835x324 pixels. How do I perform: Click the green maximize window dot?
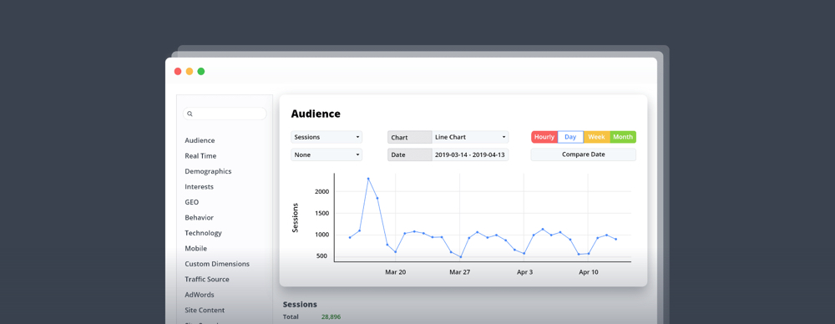[200, 72]
